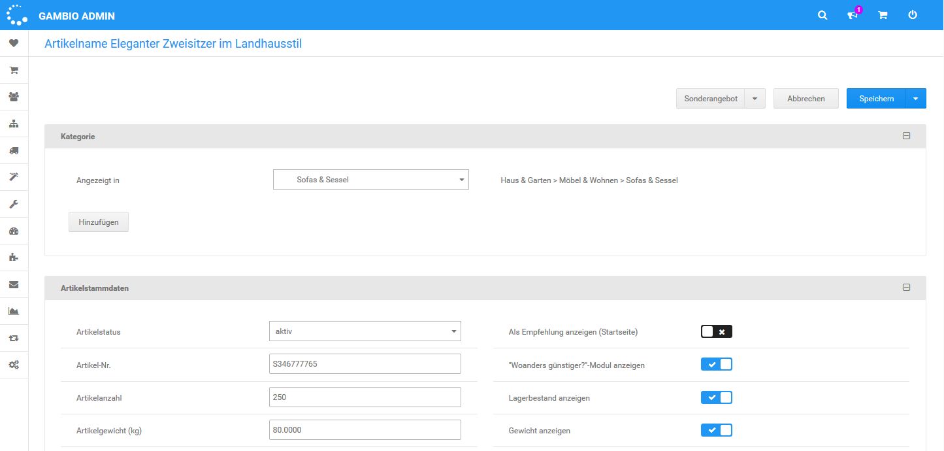Open the heart favorites sidebar icon
Screen dimensions: 944x451
pyautogui.click(x=14, y=43)
